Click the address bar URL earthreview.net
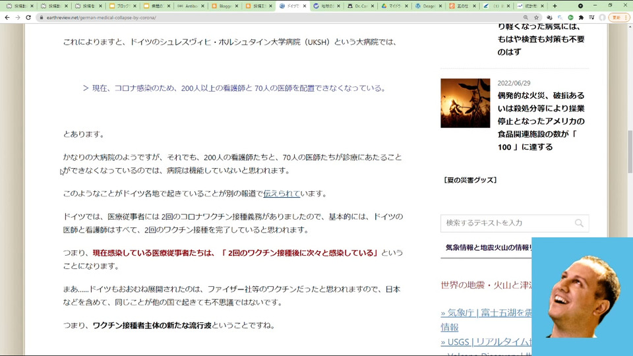633x356 pixels. (102, 18)
